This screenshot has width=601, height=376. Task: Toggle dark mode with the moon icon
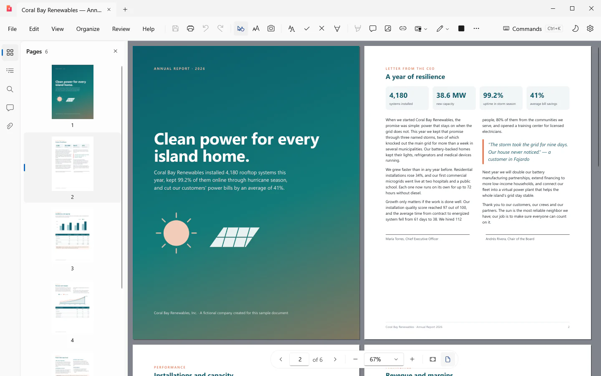pyautogui.click(x=575, y=28)
